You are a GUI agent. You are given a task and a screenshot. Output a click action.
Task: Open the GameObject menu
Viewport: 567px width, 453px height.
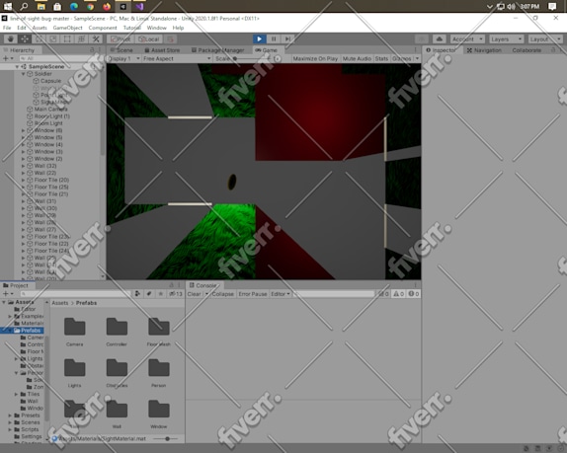[x=67, y=28]
